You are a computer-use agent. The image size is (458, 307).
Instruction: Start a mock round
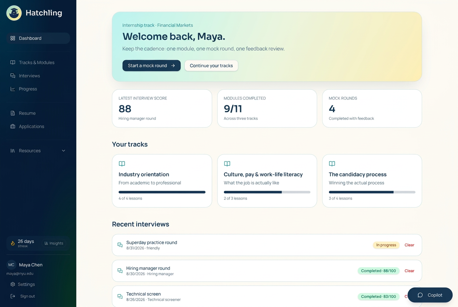151,66
